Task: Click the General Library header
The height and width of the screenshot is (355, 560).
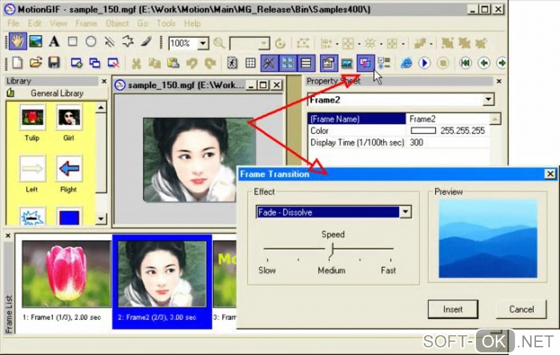Action: (57, 93)
